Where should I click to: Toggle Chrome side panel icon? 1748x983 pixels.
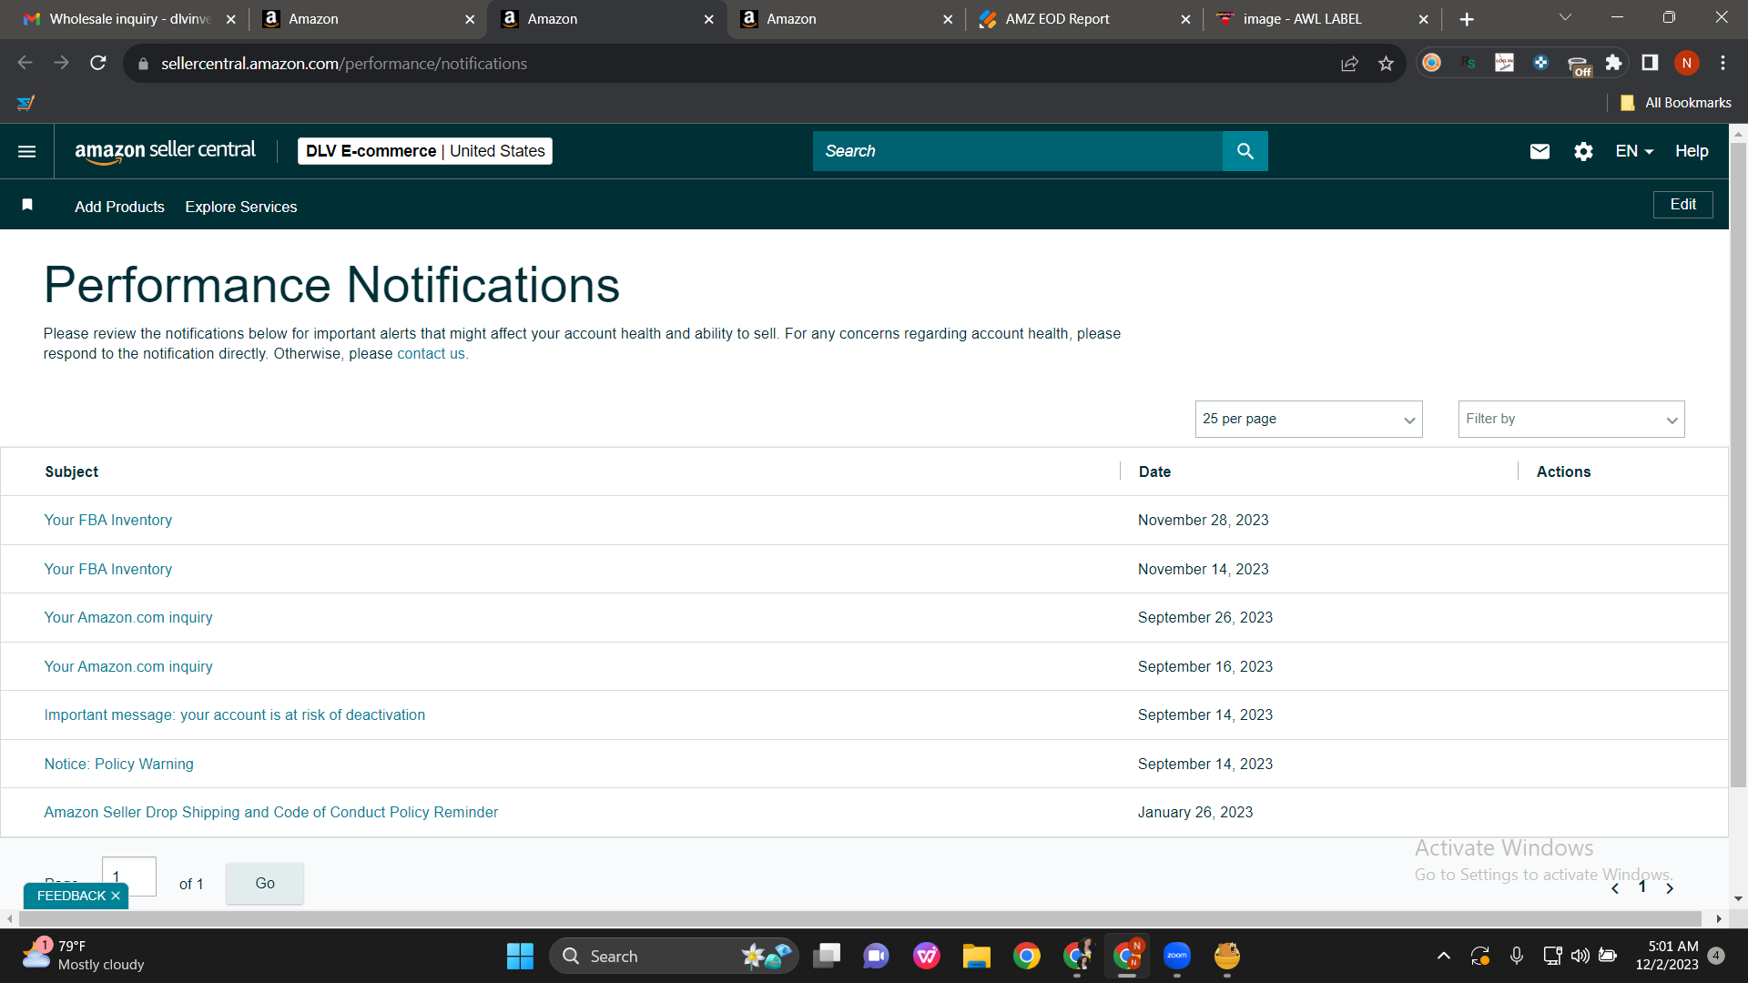click(x=1650, y=63)
